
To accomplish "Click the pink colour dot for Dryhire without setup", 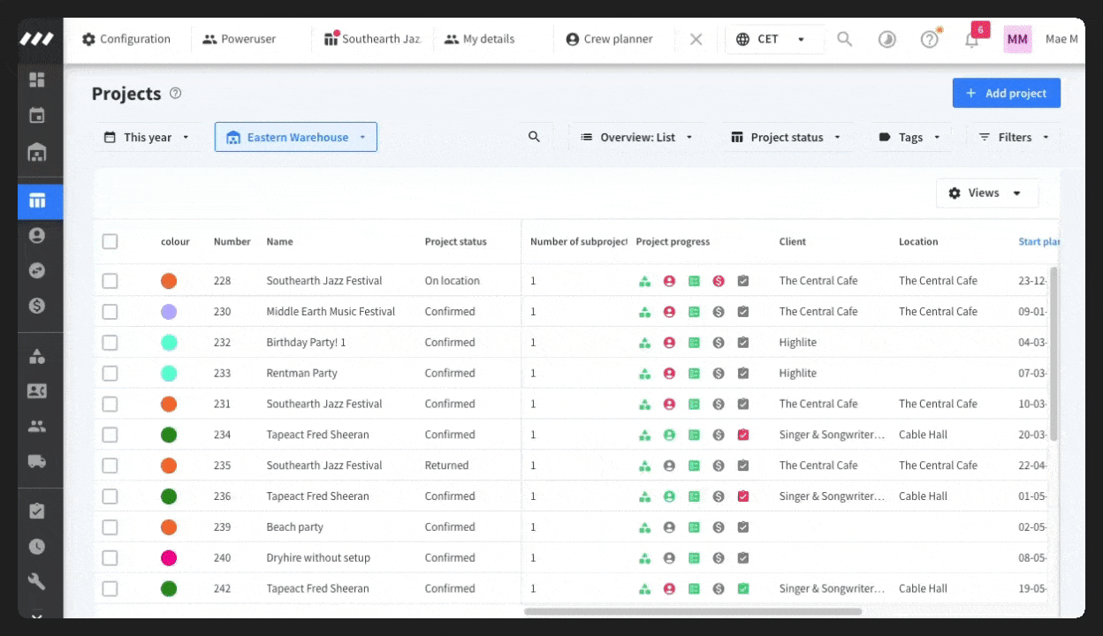I will coord(169,558).
